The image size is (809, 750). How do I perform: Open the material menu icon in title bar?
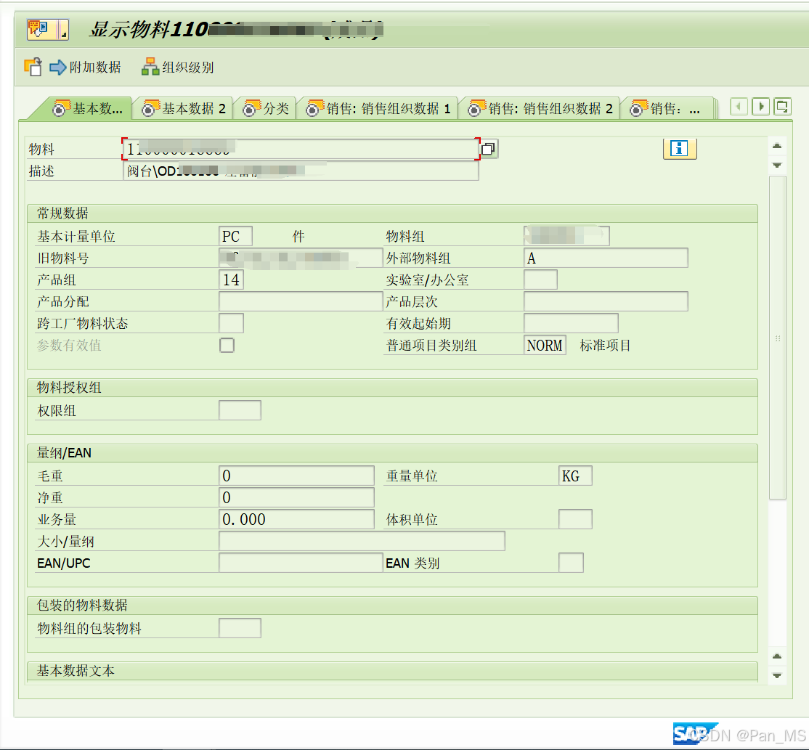pos(47,29)
